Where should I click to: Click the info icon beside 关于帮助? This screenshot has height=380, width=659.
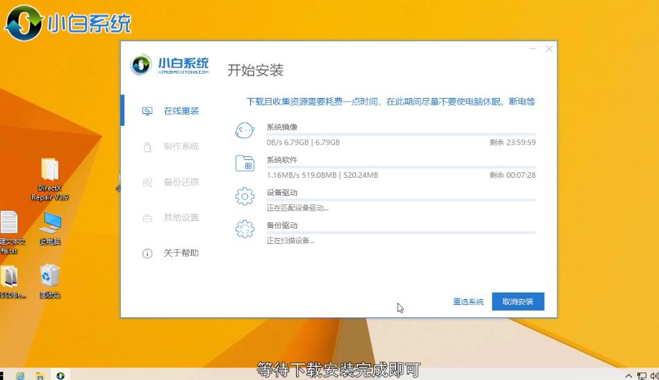[147, 254]
